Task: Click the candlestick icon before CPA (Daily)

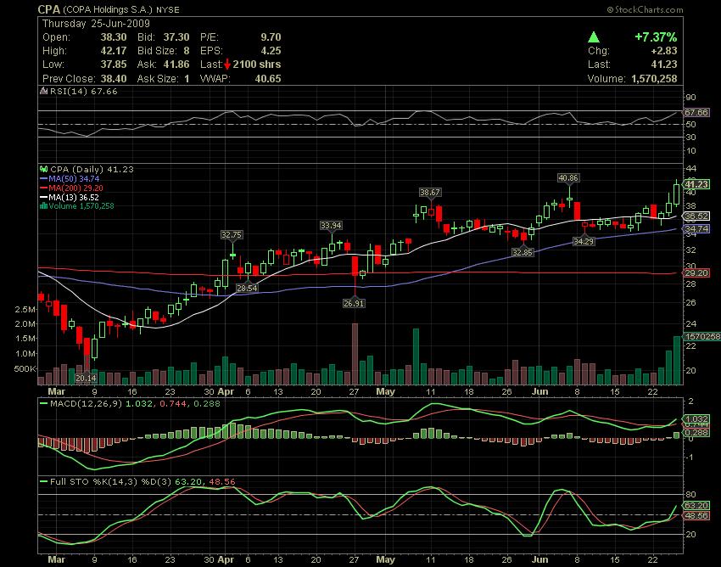Action: click(43, 170)
